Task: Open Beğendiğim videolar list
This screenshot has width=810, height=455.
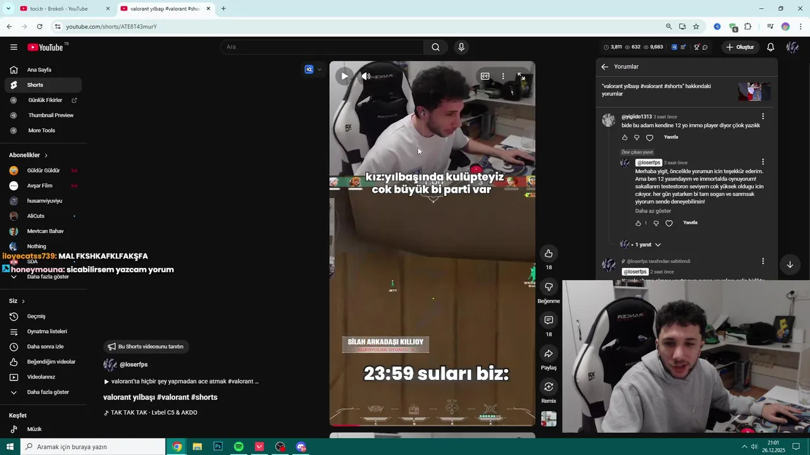Action: coord(43,361)
